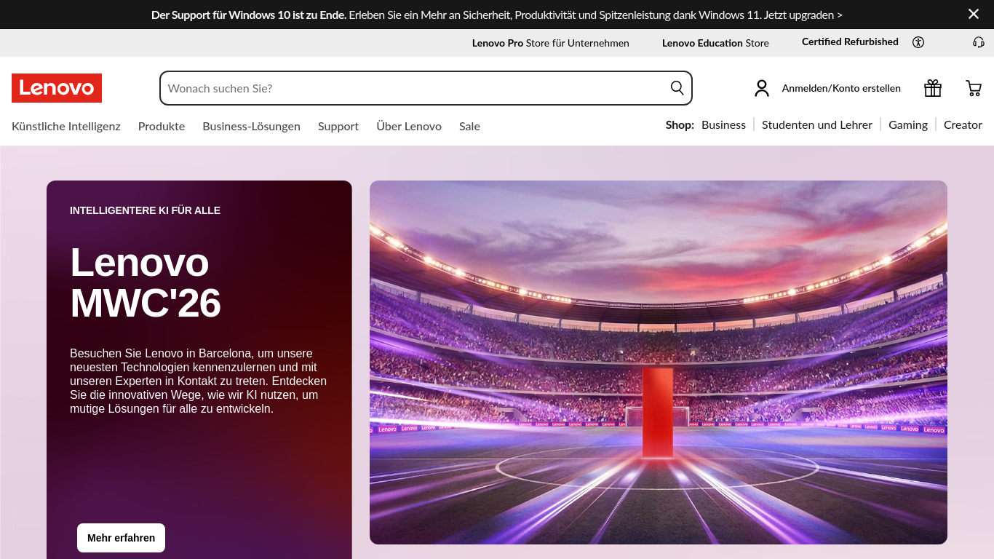Click the Lenovo MWC'26 headline
The width and height of the screenshot is (994, 559).
[146, 282]
